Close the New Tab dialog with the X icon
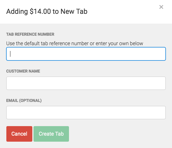This screenshot has width=172, height=148. click(161, 7)
